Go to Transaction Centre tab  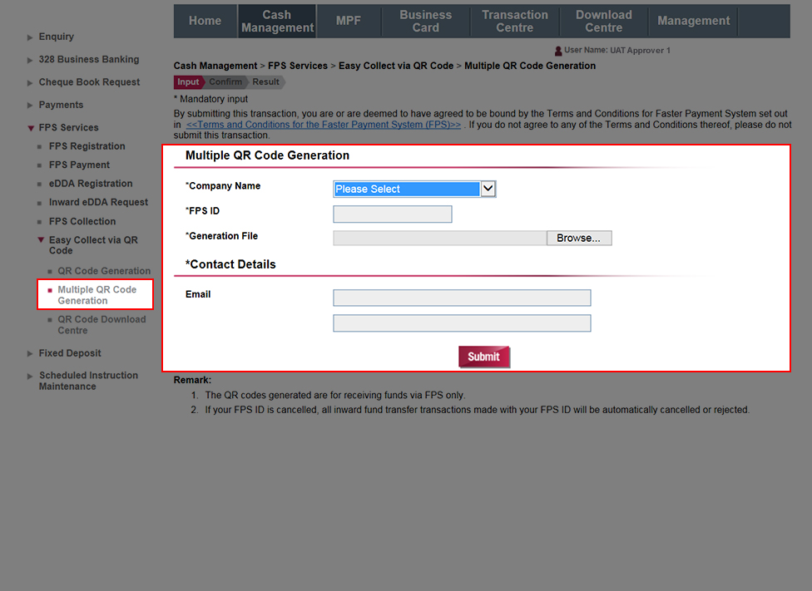[515, 22]
